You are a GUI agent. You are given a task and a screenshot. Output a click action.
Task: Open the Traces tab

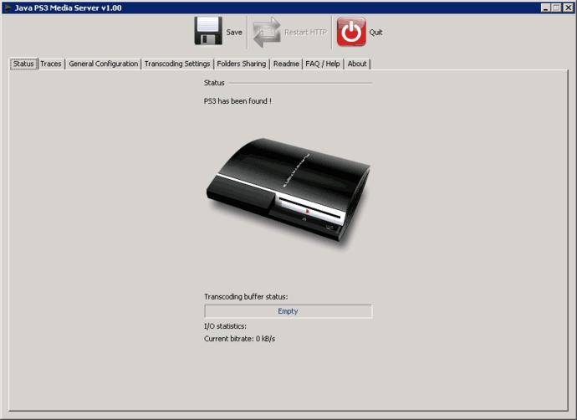[51, 64]
